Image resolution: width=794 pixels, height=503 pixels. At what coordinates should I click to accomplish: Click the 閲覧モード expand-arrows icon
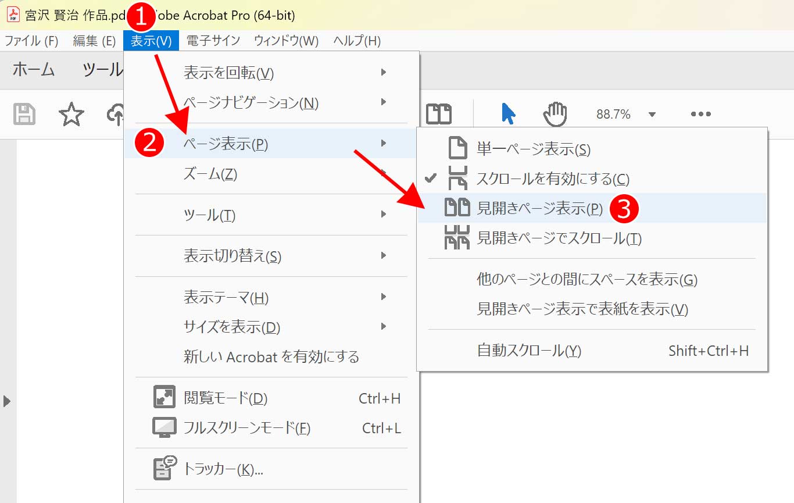pyautogui.click(x=164, y=397)
